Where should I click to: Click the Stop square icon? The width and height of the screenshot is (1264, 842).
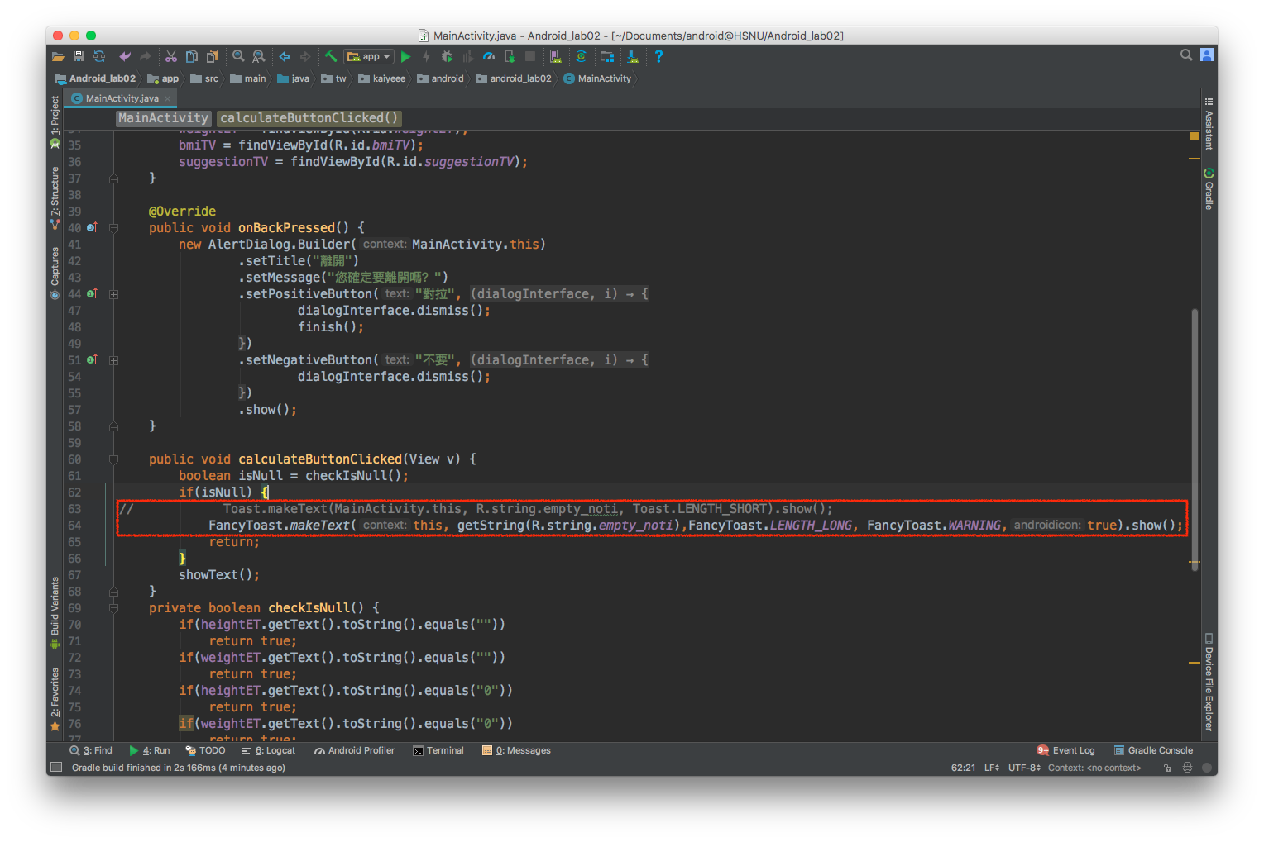(x=530, y=57)
